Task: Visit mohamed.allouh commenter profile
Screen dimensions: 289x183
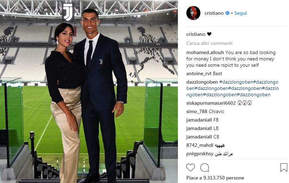Action: click(205, 52)
